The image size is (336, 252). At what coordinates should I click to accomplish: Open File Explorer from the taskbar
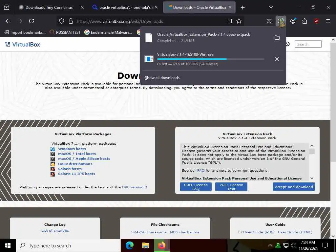145,245
